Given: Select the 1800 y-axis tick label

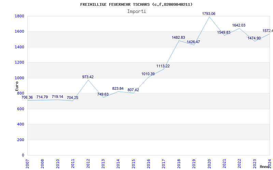Looking at the screenshot, I should (19, 16).
